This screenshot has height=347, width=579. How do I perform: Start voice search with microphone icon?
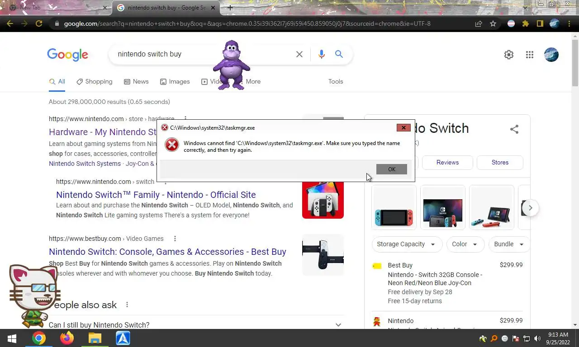tap(321, 54)
